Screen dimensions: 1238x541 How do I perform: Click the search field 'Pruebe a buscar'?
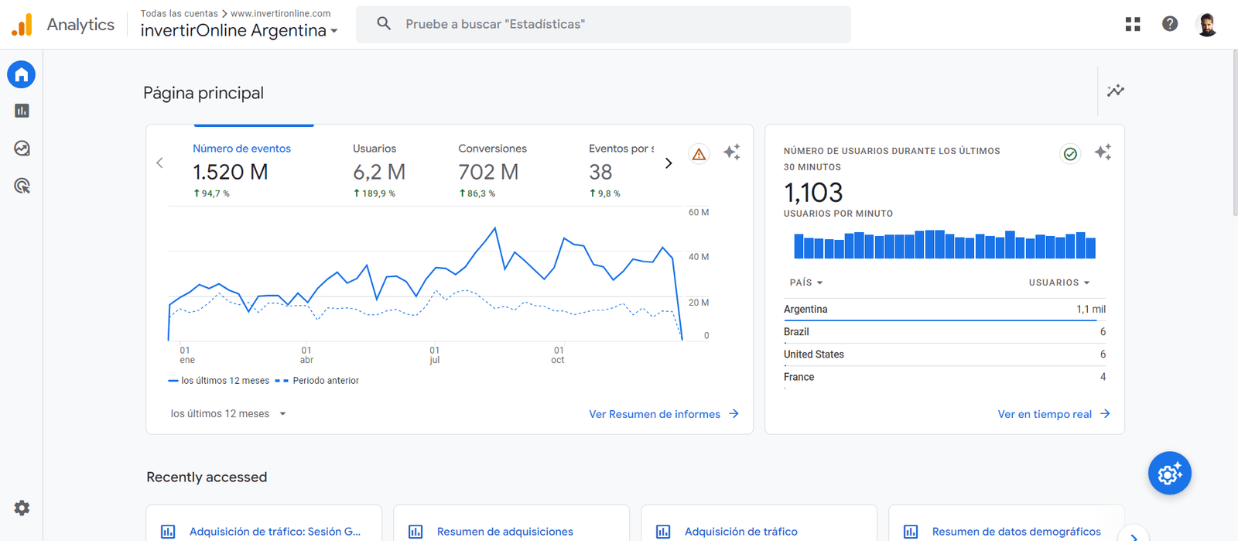point(604,24)
